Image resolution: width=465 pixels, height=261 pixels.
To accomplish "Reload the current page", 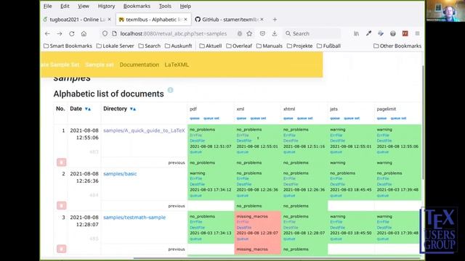I will pos(72,34).
